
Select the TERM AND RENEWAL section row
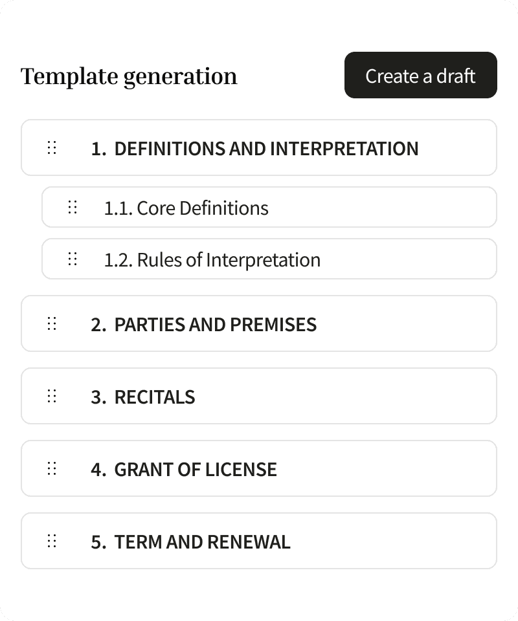coord(259,541)
